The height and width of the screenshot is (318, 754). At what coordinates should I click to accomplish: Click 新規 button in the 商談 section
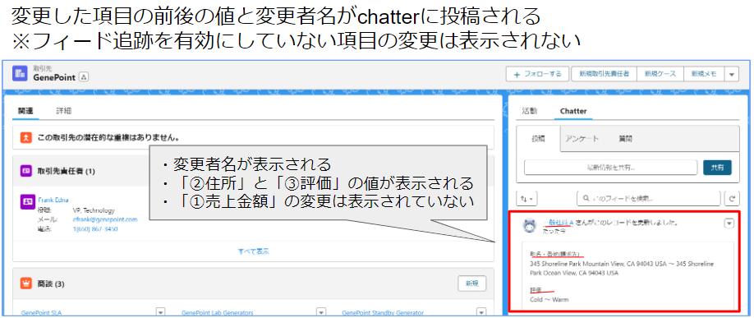pyautogui.click(x=471, y=283)
